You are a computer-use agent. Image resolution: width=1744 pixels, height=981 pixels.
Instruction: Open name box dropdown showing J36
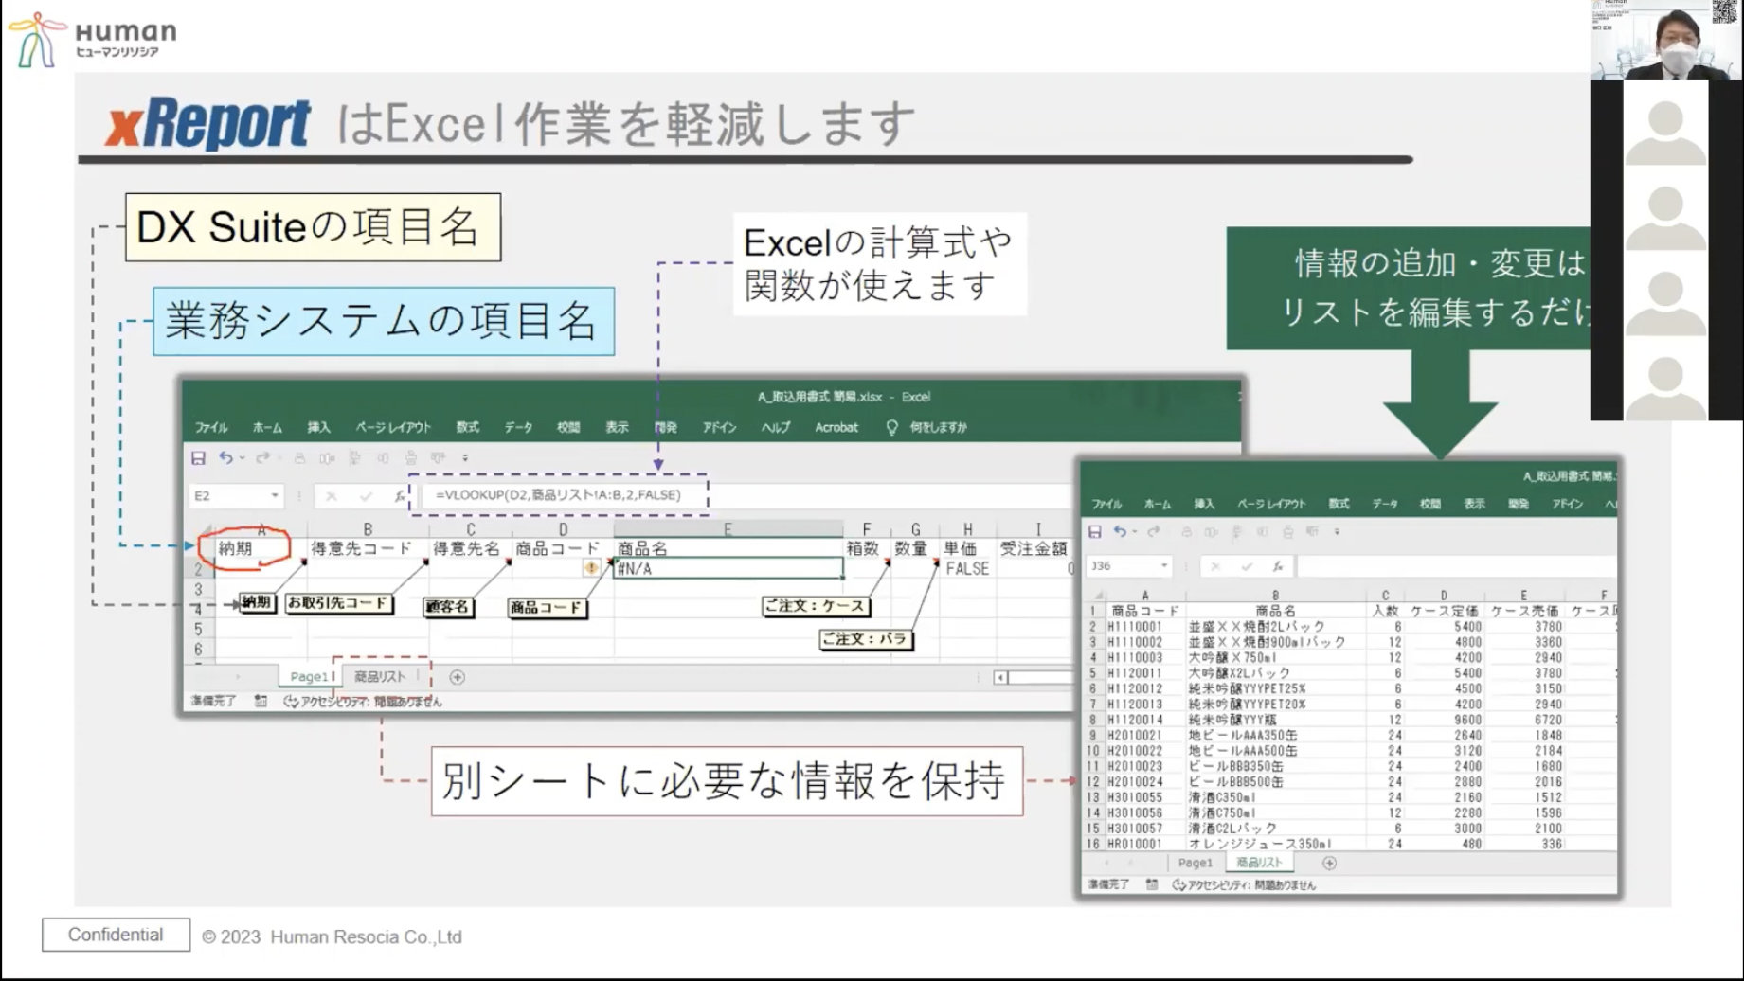[1164, 566]
